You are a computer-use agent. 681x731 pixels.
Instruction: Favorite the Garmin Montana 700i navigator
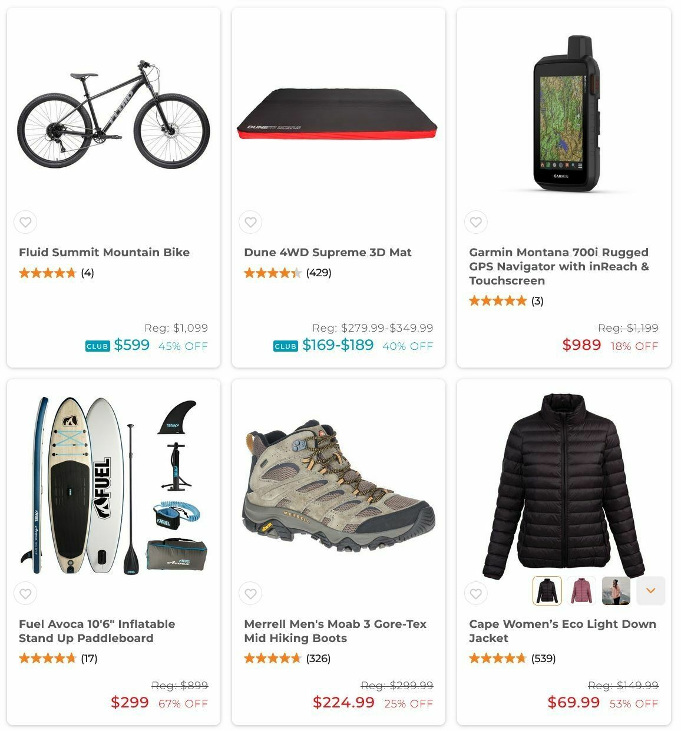tap(476, 222)
